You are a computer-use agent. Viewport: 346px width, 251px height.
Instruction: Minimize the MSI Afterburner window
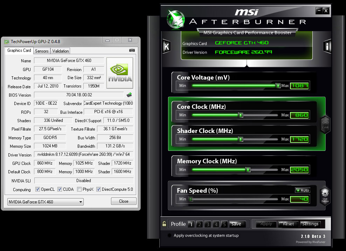[x=319, y=11]
